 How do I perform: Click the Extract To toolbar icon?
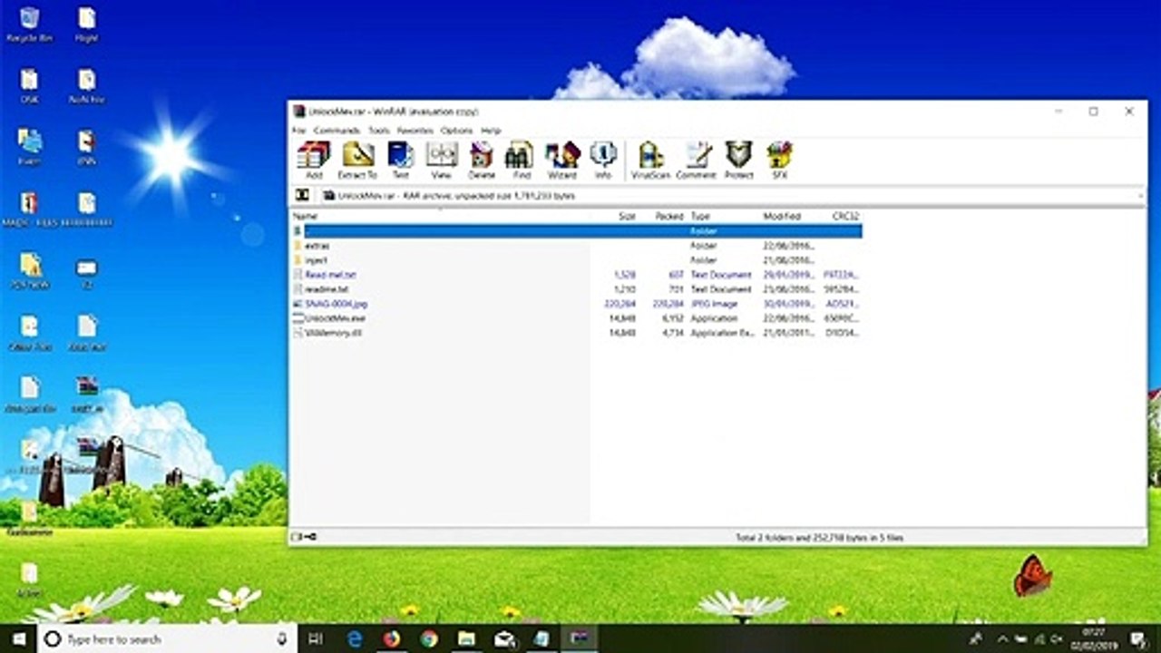[x=357, y=161]
